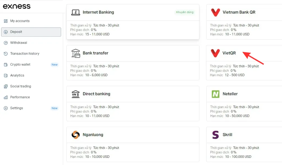The height and width of the screenshot is (165, 282).
Task: Click the Vietnam Bank QR red logo
Action: (x=215, y=12)
